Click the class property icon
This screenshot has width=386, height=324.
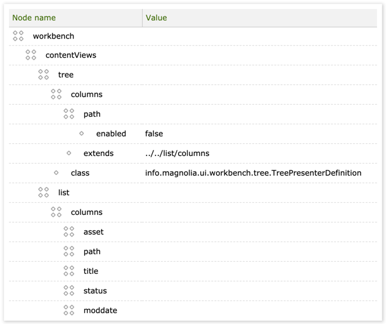pos(56,173)
